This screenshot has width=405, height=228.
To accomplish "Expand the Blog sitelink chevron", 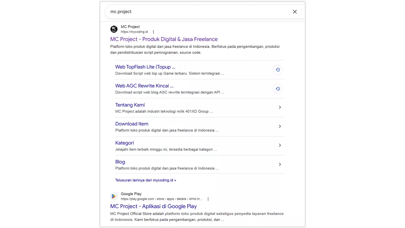I will [280, 164].
